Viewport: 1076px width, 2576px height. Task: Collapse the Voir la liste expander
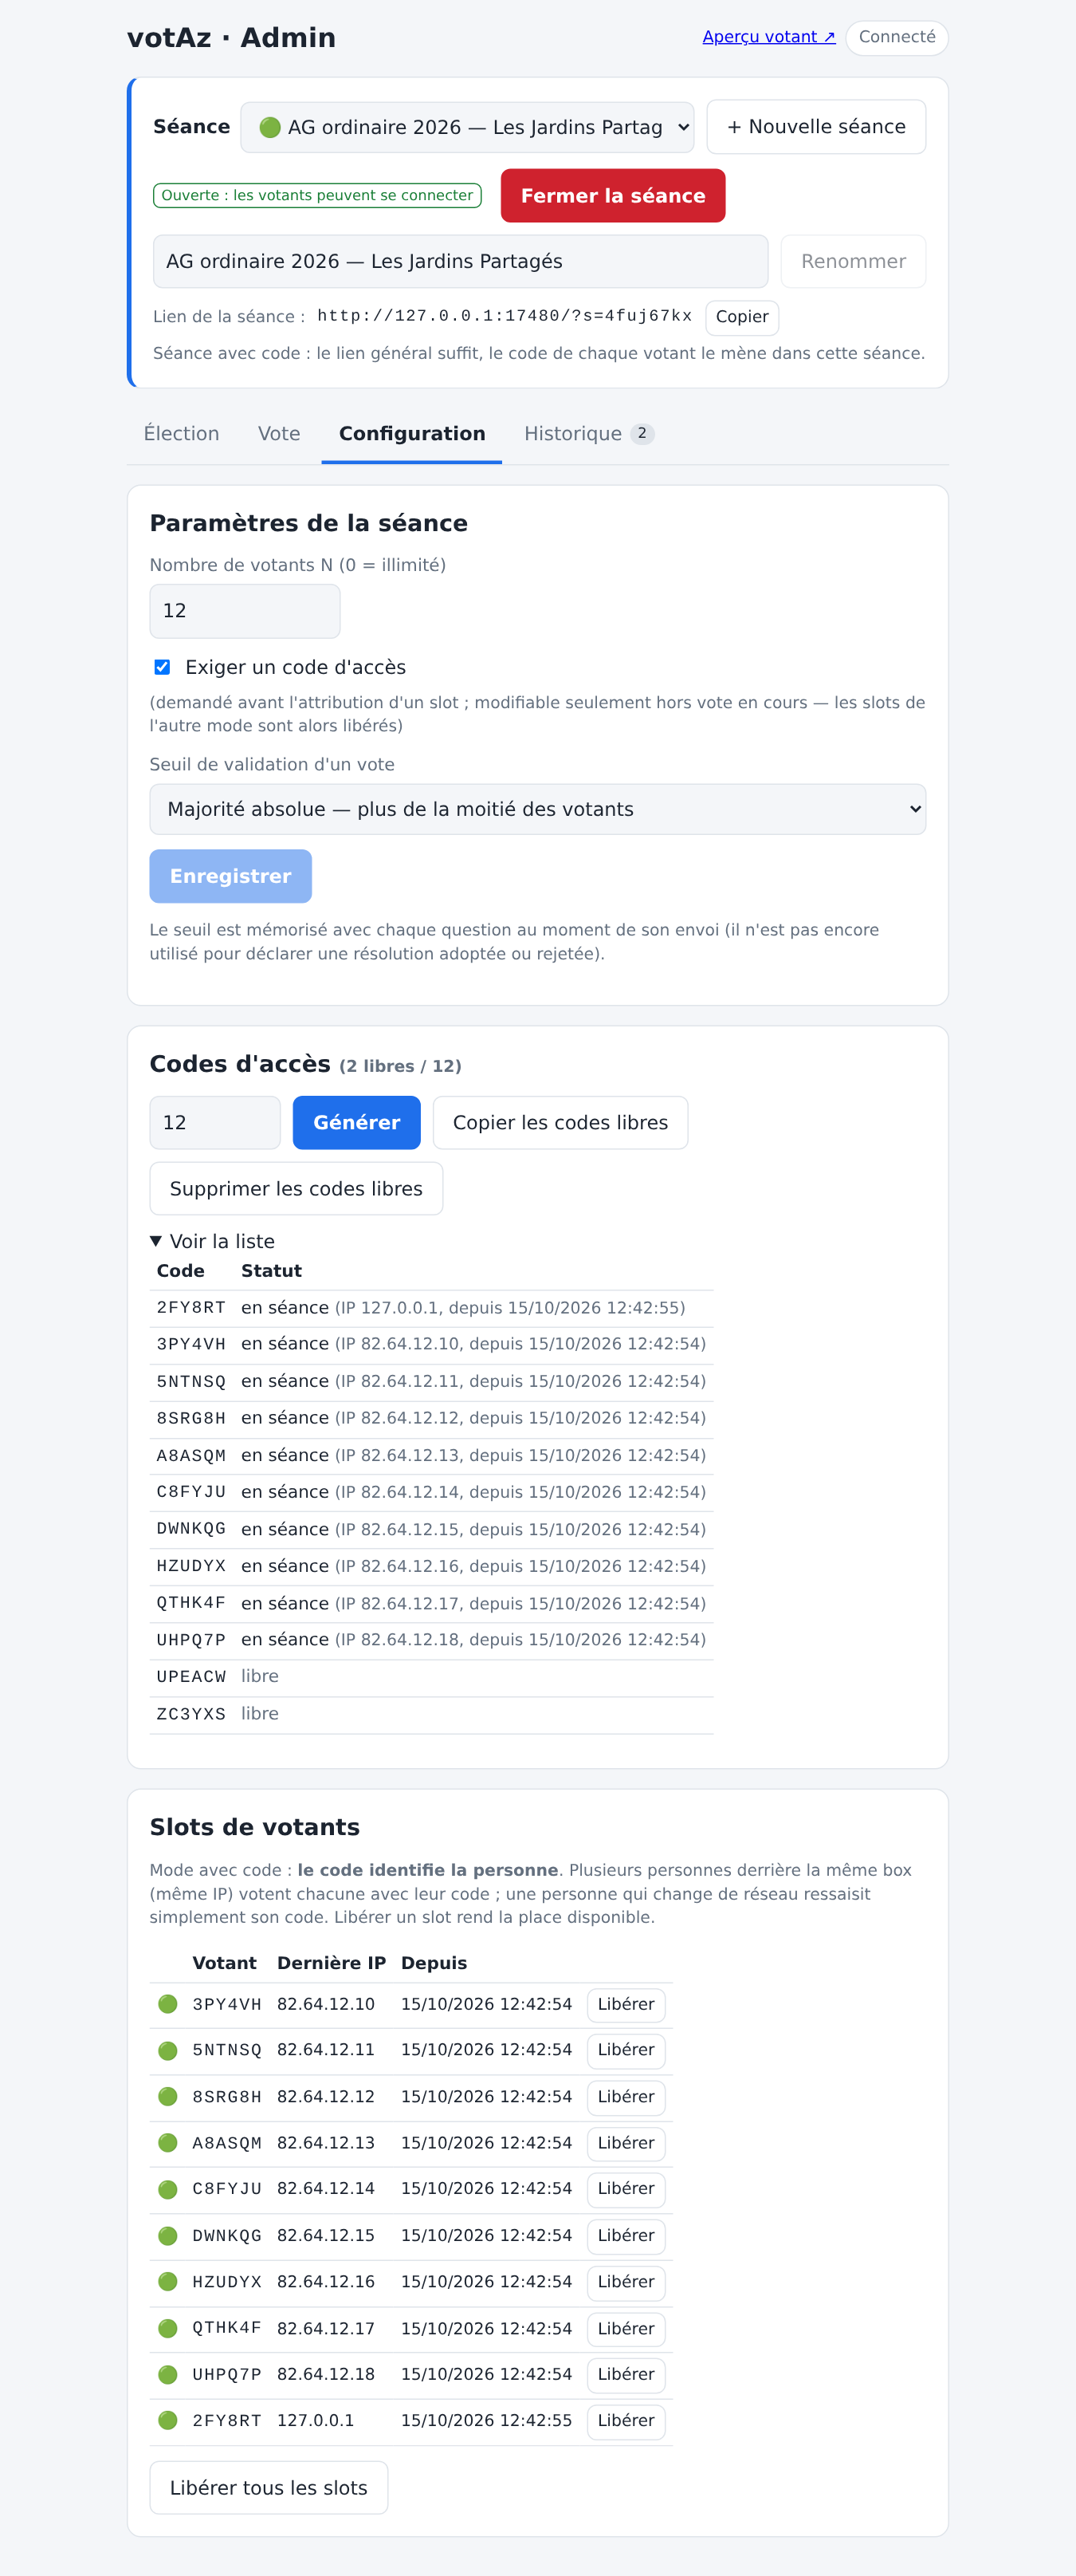coord(212,1241)
